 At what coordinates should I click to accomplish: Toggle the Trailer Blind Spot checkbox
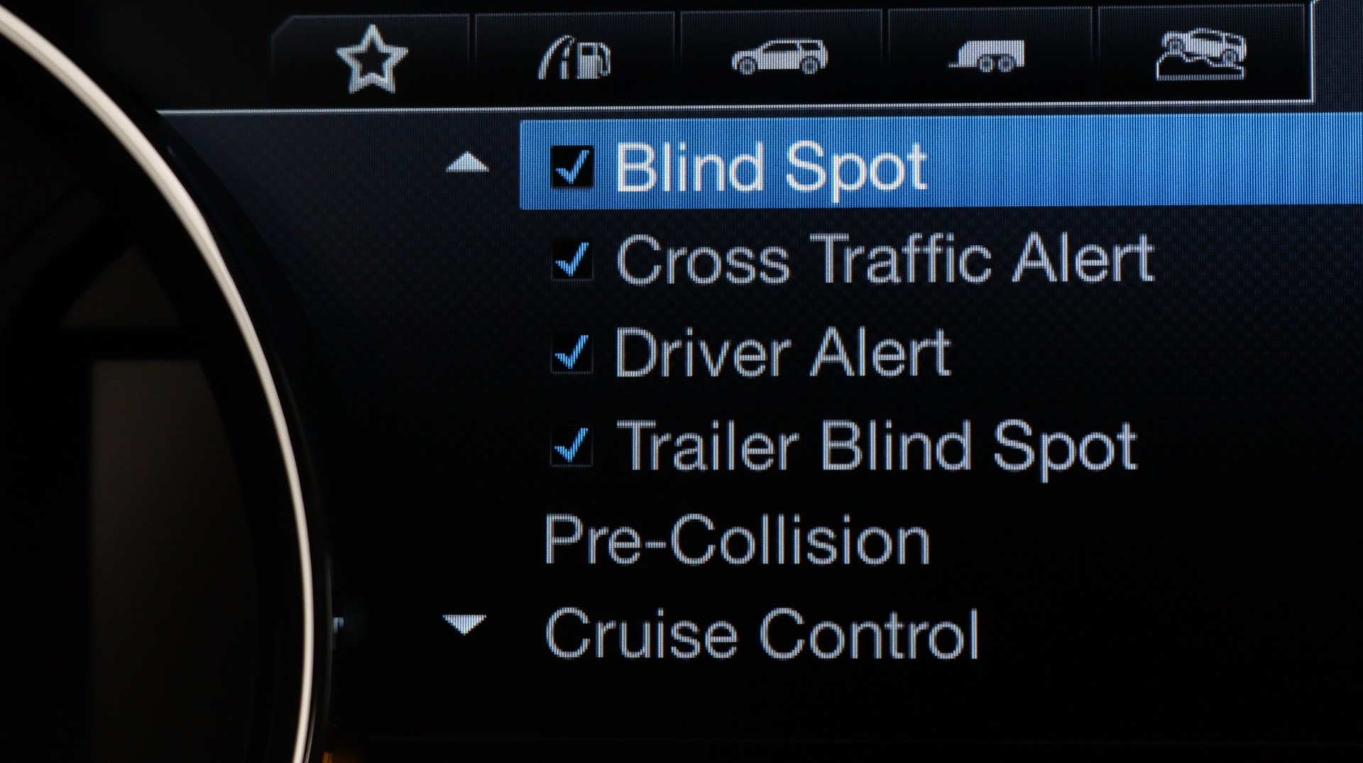(x=571, y=446)
